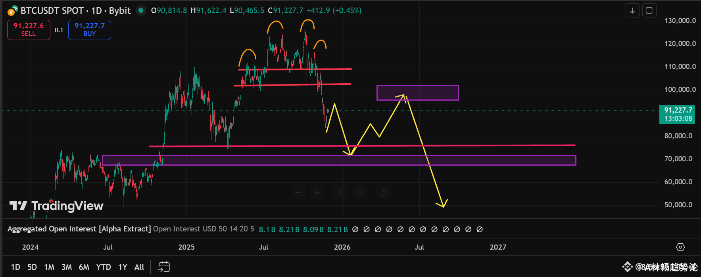This screenshot has width=701, height=277.
Task: Select the 3M time range
Action: point(67,267)
